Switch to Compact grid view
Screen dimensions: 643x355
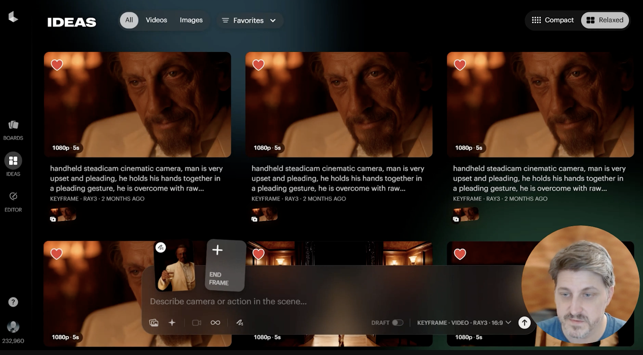point(553,20)
